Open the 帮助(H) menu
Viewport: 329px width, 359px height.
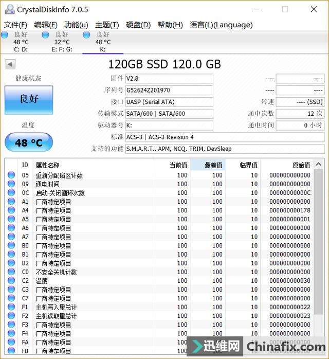tap(170, 25)
